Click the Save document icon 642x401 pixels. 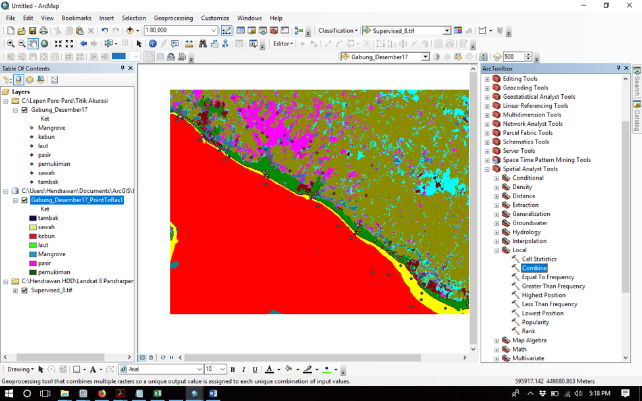click(x=32, y=30)
